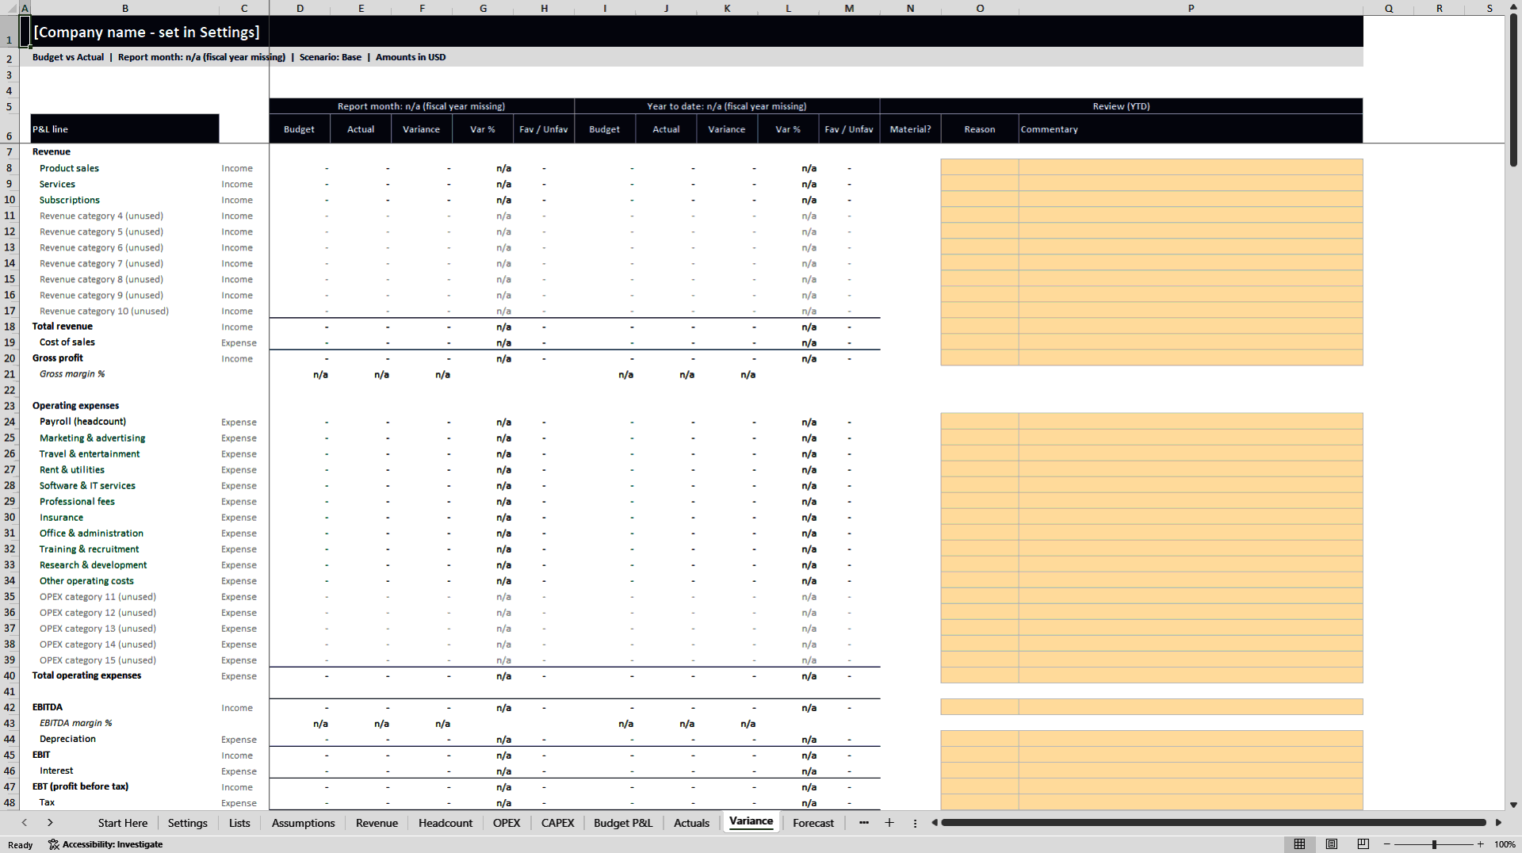This screenshot has width=1522, height=853.
Task: Click the 'Review (YTD)' header cell
Action: pyautogui.click(x=1121, y=106)
